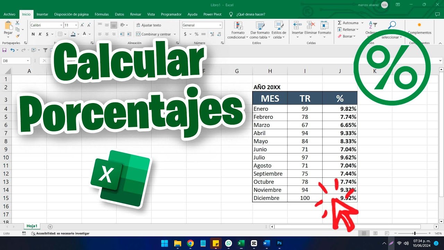Open the Fórmulas ribbon tab
The image size is (444, 250).
(x=102, y=14)
